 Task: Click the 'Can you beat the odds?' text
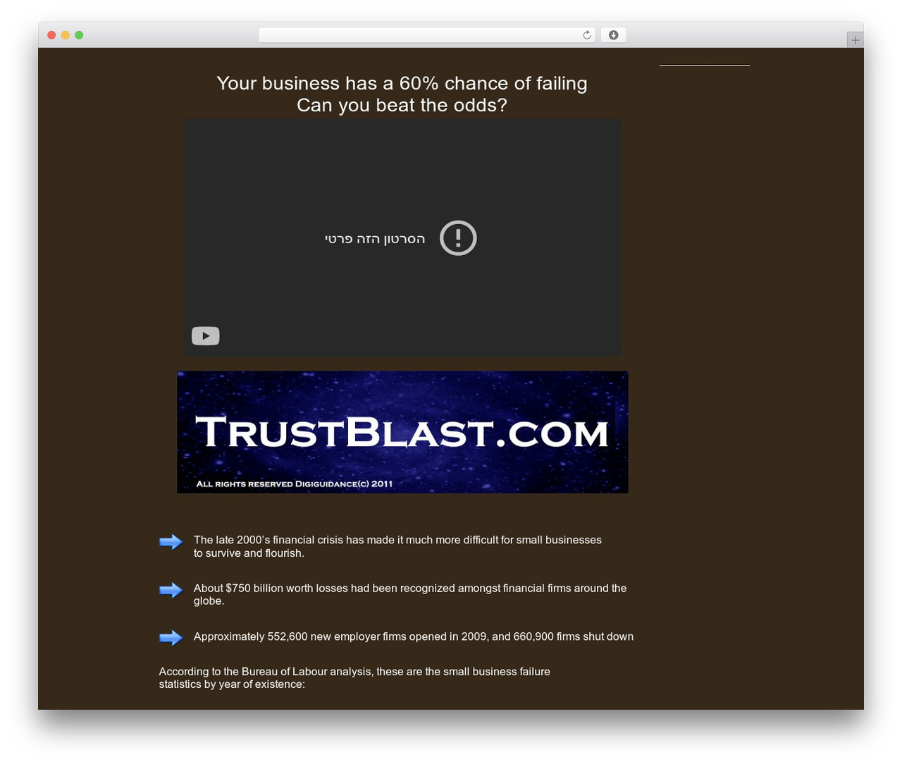click(x=402, y=105)
